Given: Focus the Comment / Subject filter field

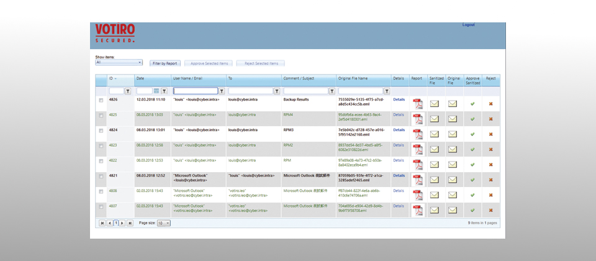Looking at the screenshot, I should click(x=305, y=91).
